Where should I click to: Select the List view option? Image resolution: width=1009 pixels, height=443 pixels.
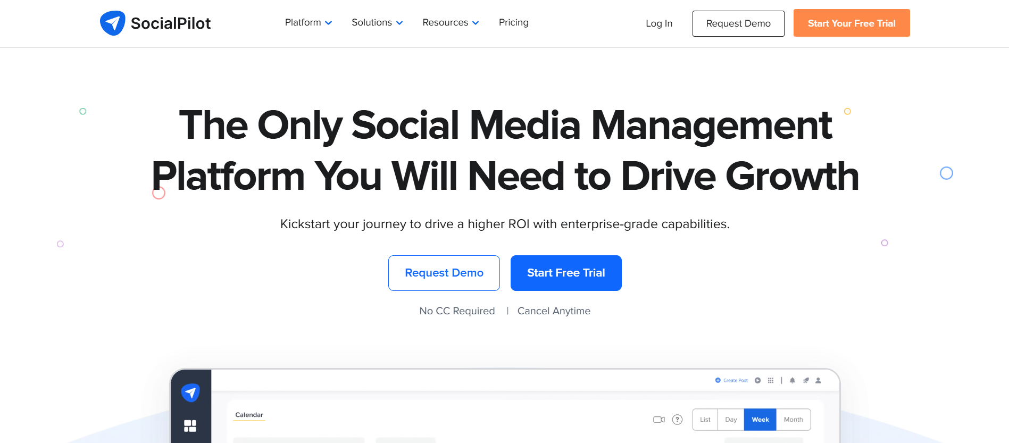pyautogui.click(x=705, y=420)
